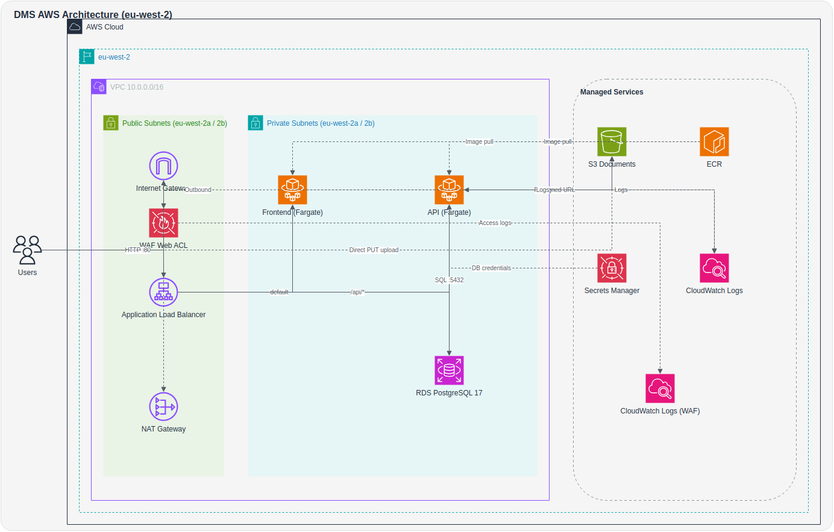Image resolution: width=834 pixels, height=532 pixels.
Task: Select the Managed Services heading
Action: point(612,92)
